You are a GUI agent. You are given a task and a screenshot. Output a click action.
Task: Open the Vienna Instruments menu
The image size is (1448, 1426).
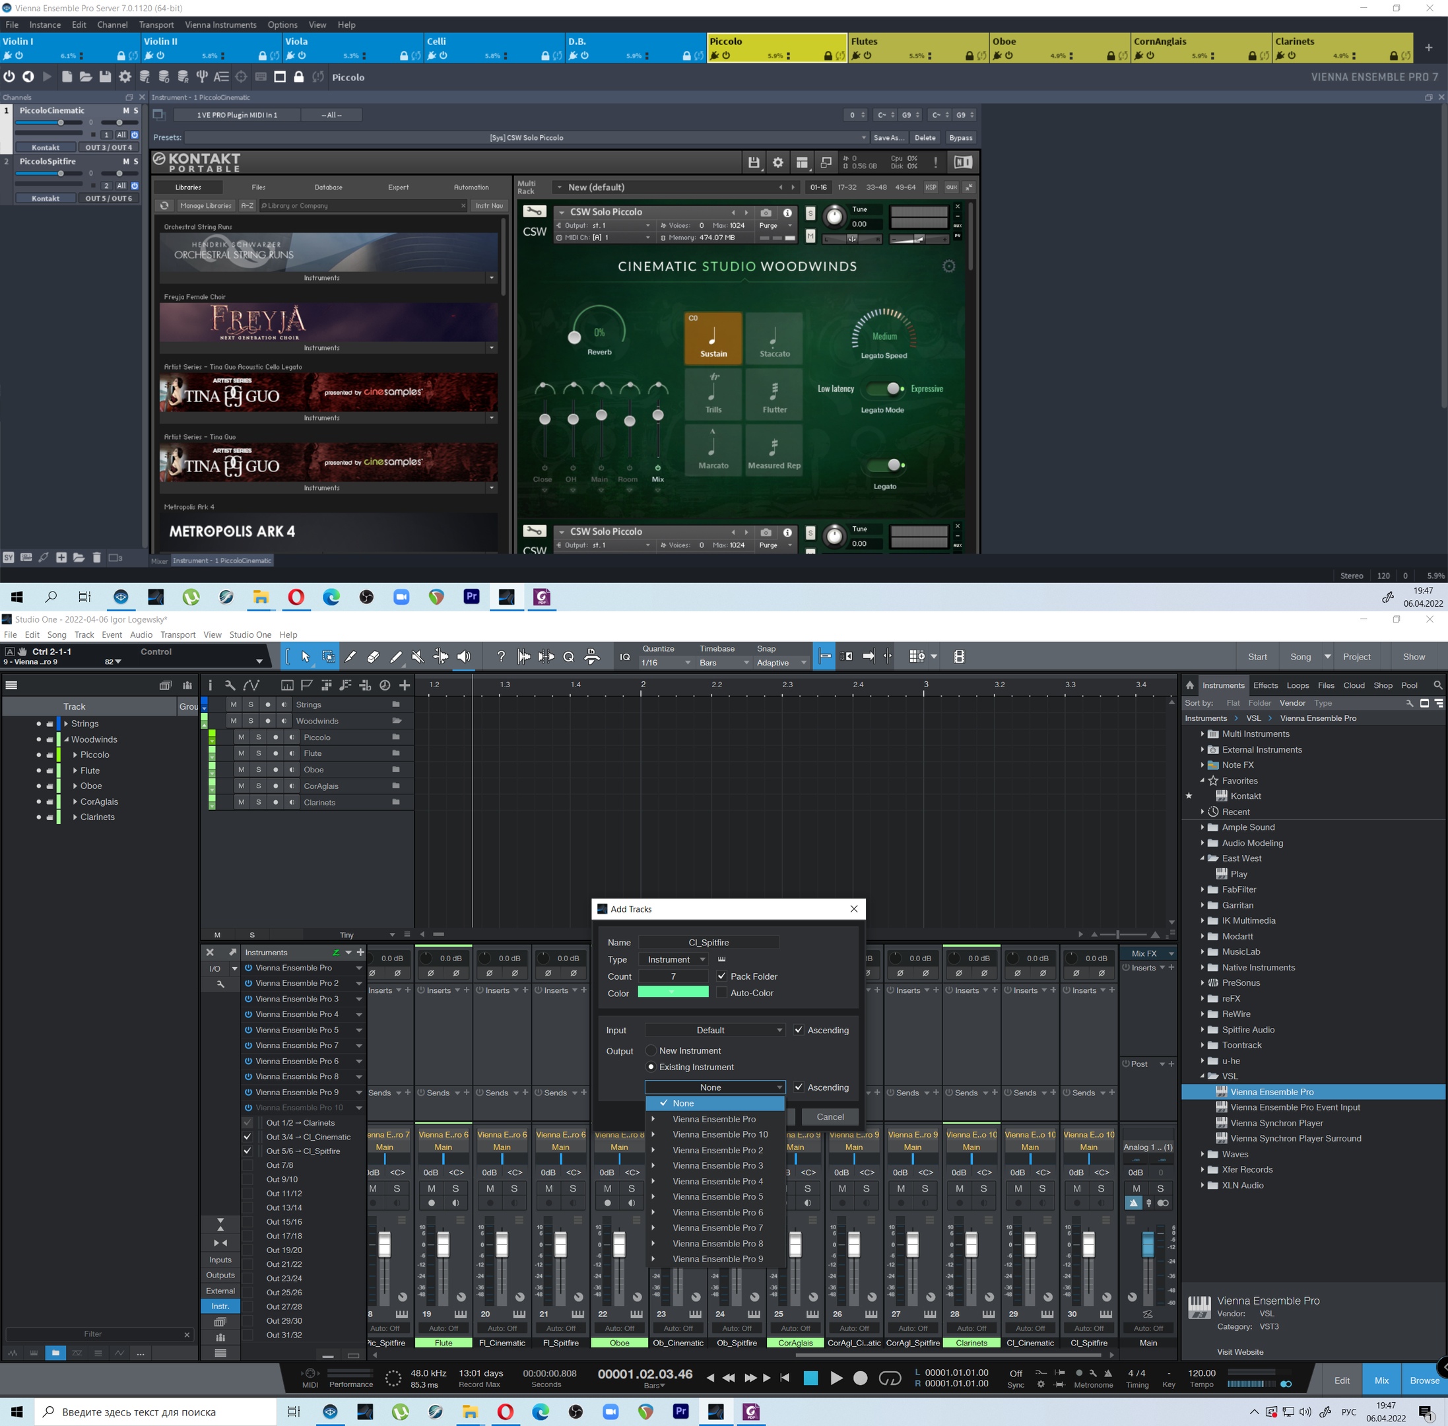click(220, 24)
